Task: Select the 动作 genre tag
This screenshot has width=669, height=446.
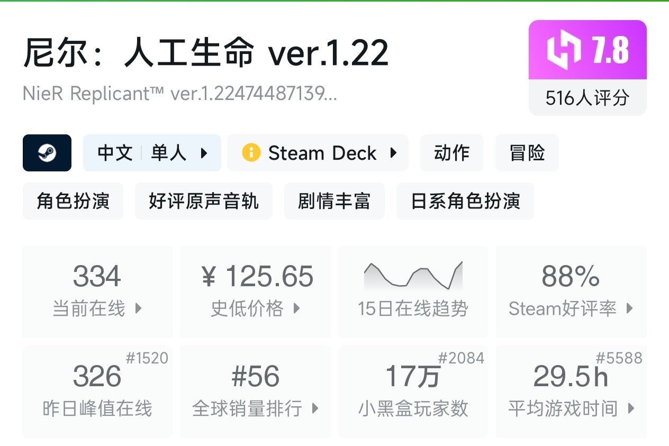Action: pyautogui.click(x=451, y=153)
